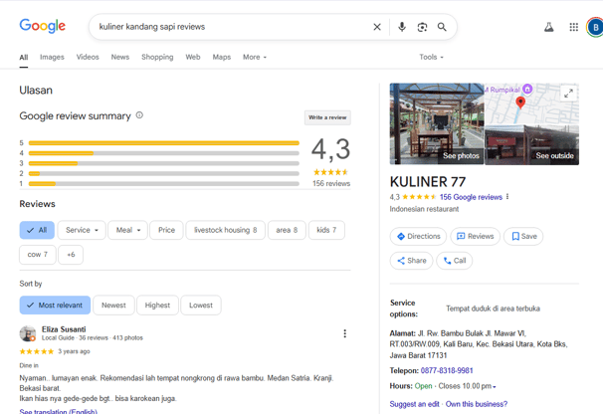Share the KULINER 77 listing

point(412,261)
